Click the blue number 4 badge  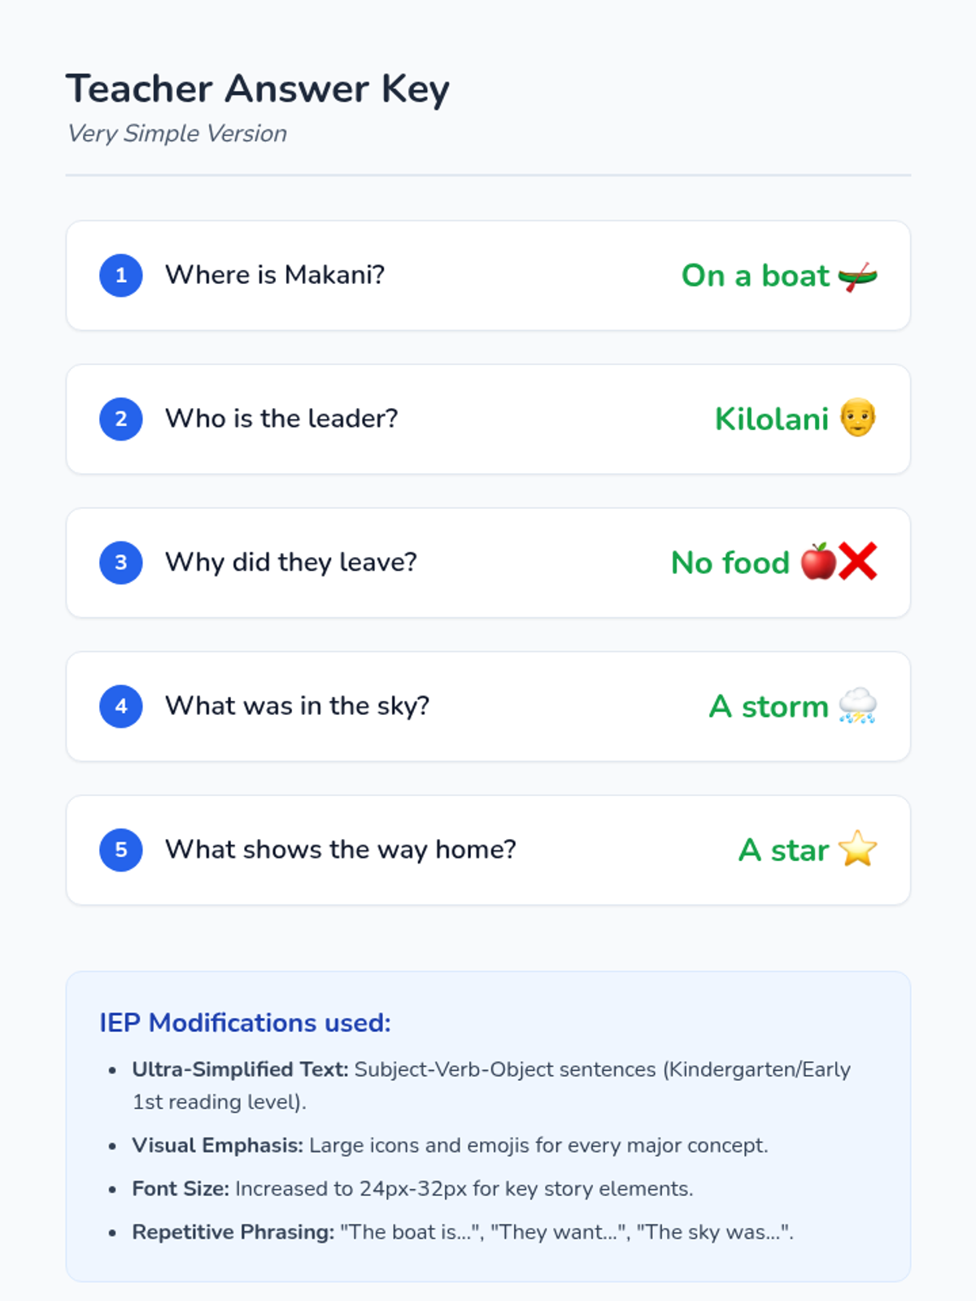point(121,706)
